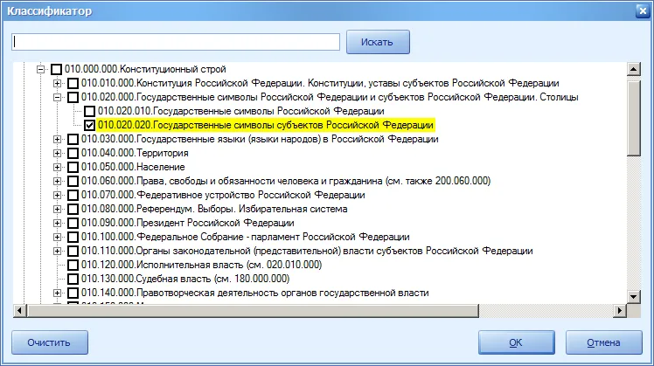
Task: Click the Искать search button
Action: click(378, 42)
